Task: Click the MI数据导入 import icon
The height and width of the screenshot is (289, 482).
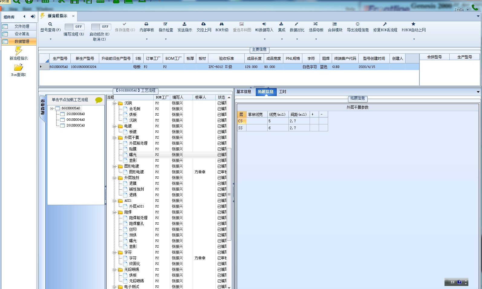Action: 264,24
